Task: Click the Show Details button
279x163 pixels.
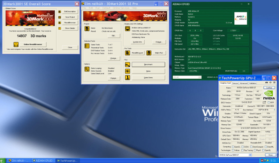Action: click(x=70, y=28)
